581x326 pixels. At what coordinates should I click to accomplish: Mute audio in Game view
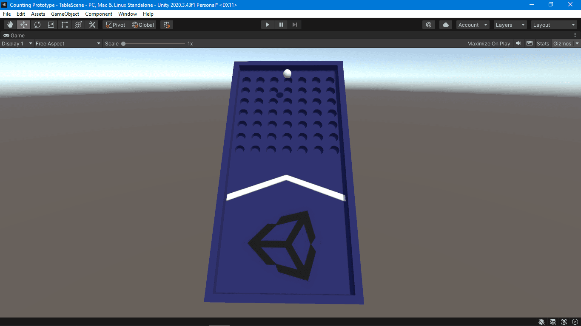coord(518,43)
